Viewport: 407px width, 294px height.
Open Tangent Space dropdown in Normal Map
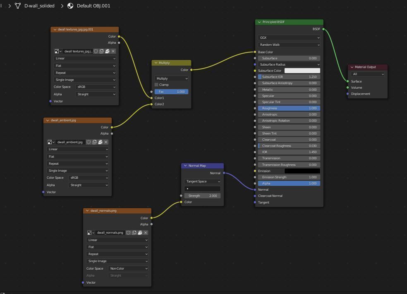[202, 181]
